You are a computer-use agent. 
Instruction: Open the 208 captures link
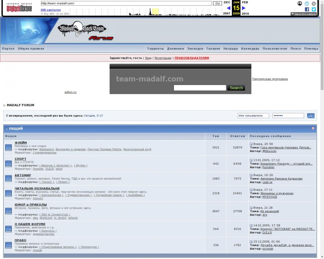click(51, 10)
